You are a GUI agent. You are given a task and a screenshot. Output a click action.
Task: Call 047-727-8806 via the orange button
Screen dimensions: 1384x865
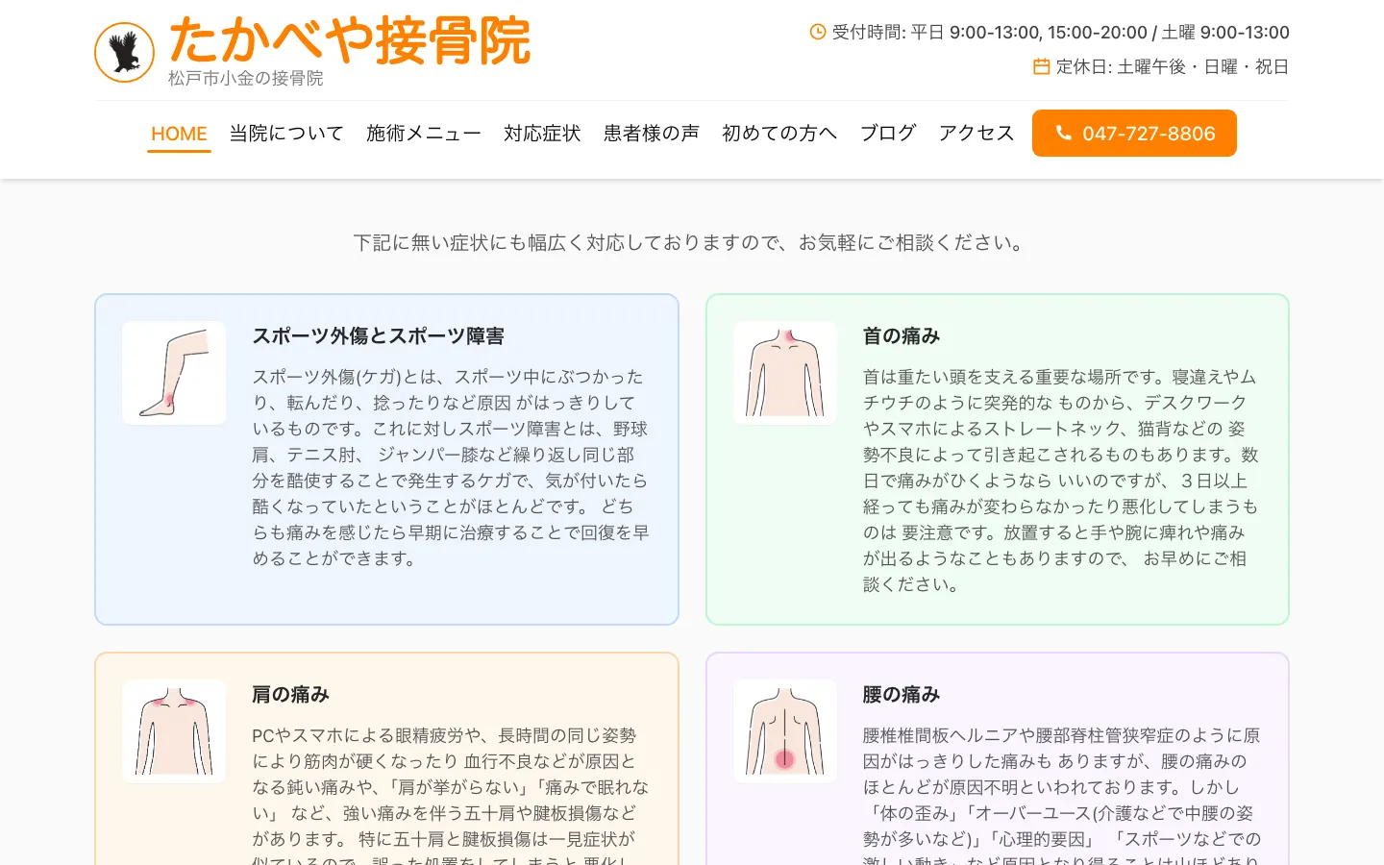1134,133
